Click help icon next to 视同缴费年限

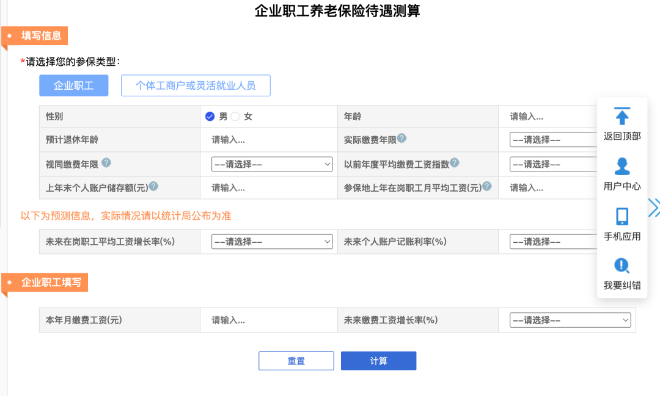(x=106, y=162)
